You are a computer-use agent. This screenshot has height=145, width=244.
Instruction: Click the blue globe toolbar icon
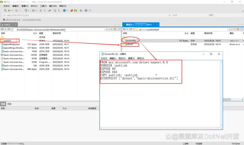coord(64,10)
